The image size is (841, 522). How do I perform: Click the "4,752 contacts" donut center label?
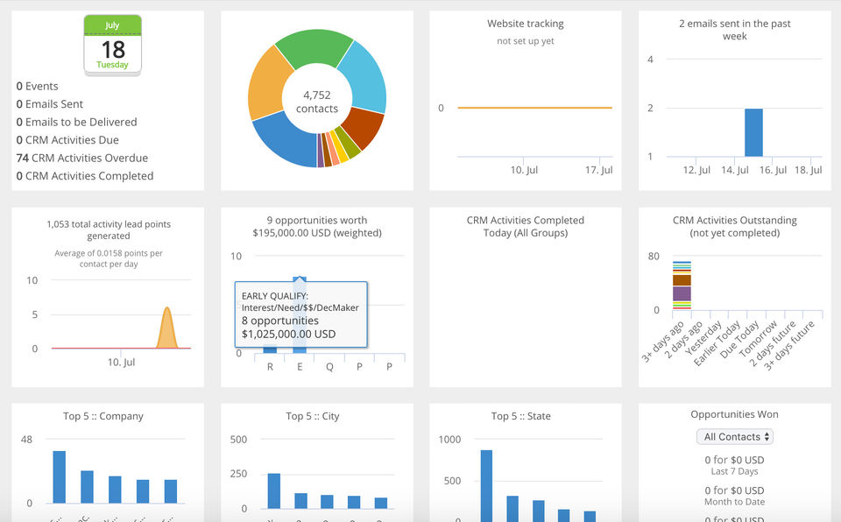[x=317, y=102]
